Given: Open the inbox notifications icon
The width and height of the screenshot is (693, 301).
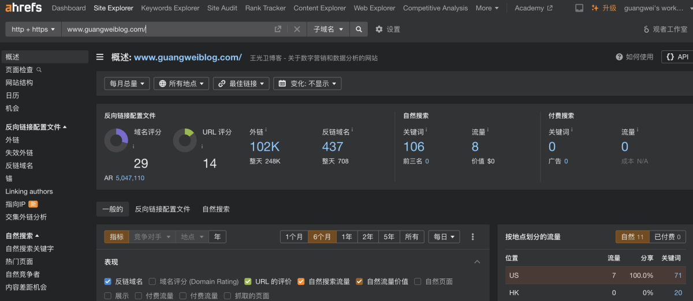Looking at the screenshot, I should (579, 8).
